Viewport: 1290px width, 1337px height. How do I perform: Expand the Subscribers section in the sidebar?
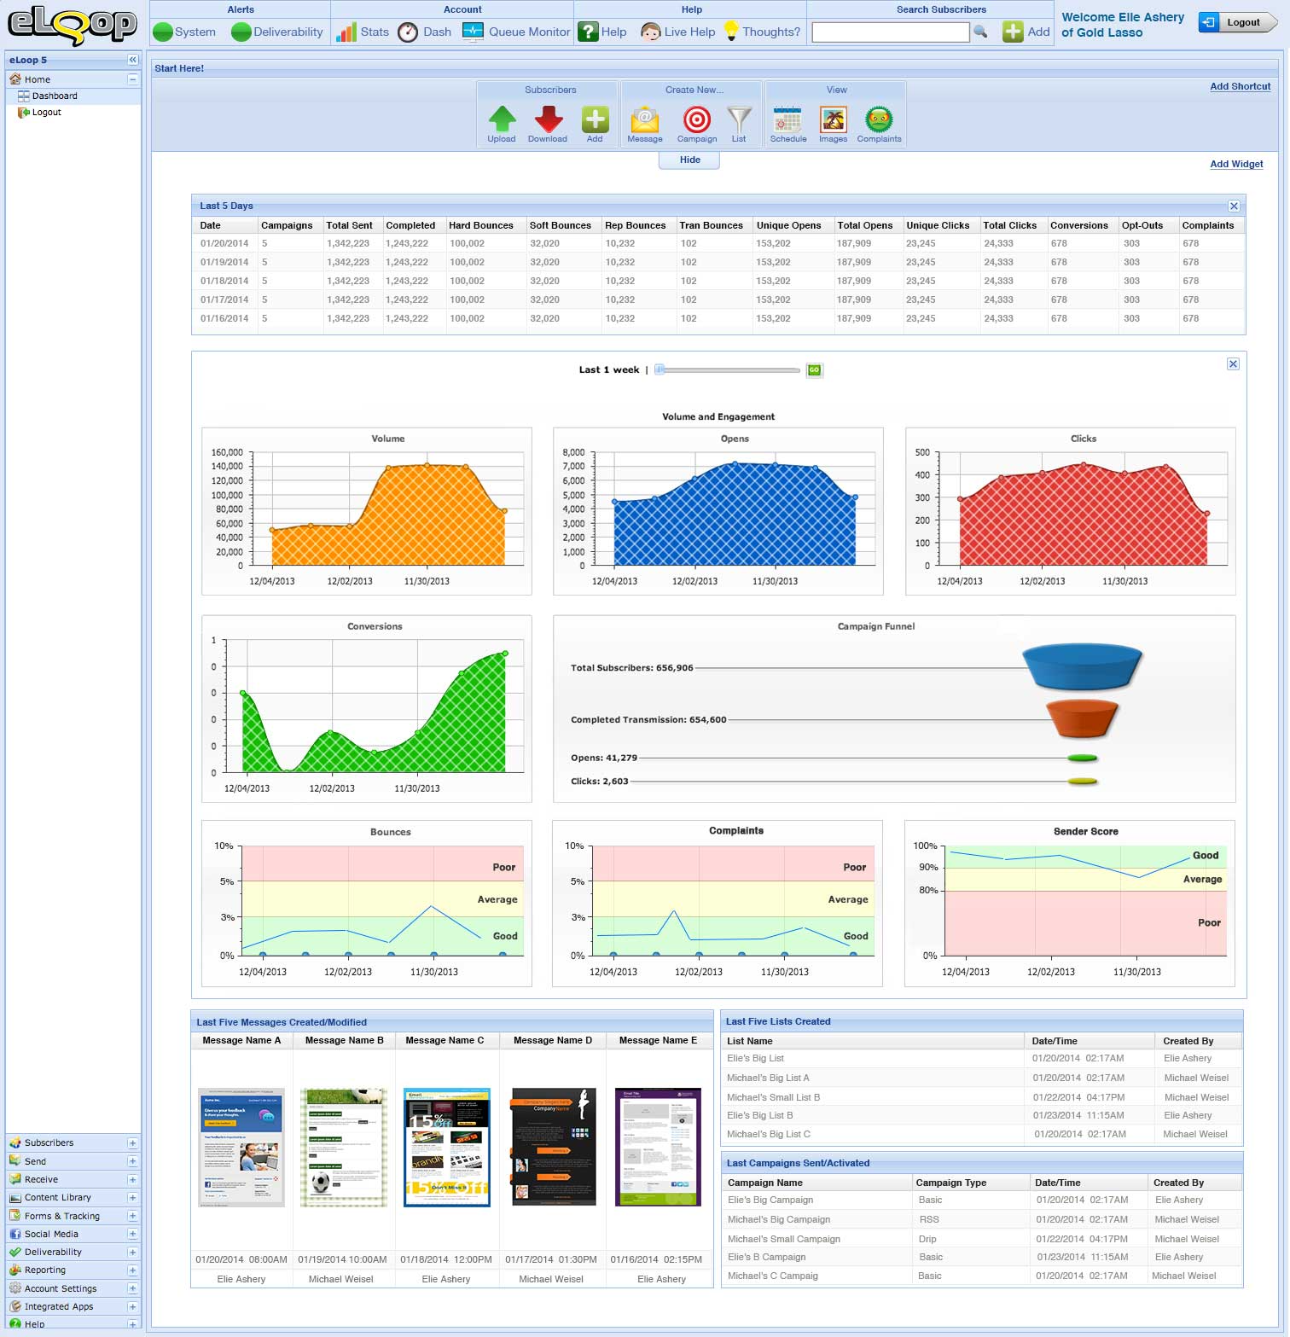point(131,1142)
